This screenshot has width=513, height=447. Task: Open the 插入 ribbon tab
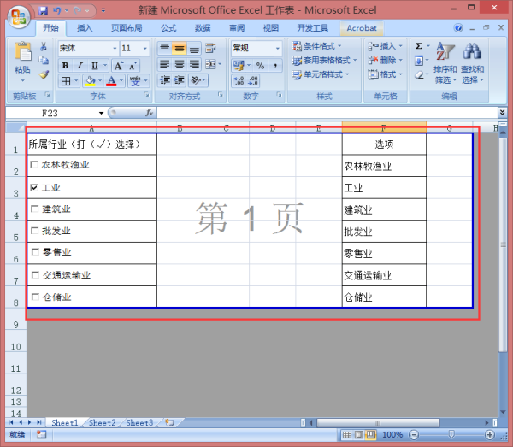point(85,28)
